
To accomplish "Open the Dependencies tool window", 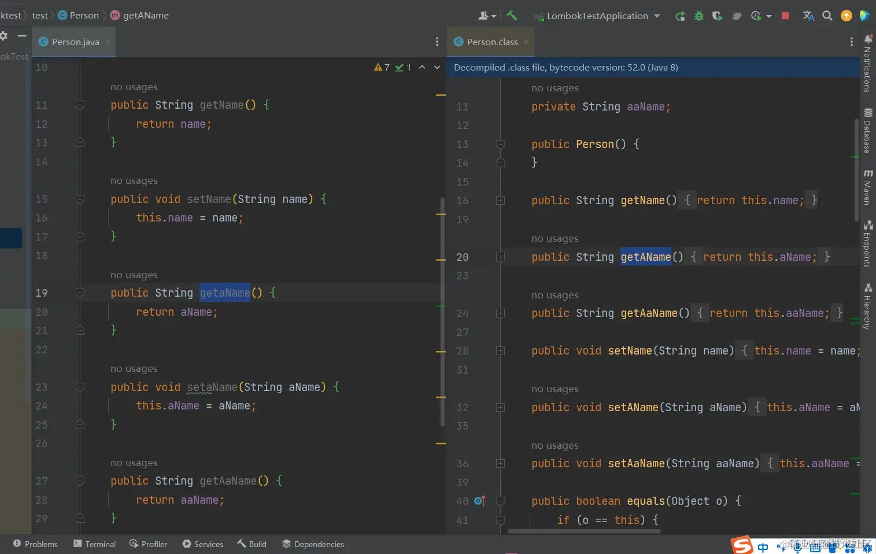I will (x=313, y=544).
